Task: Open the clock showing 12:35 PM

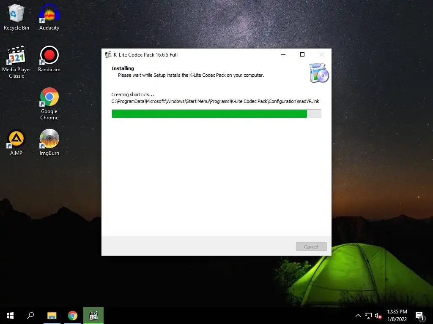Action: [397, 316]
